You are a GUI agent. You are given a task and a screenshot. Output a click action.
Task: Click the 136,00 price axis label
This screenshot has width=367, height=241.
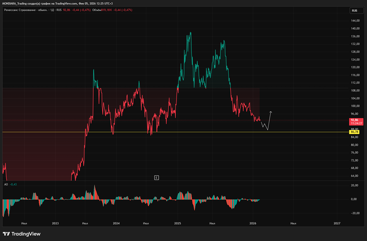[355, 36]
